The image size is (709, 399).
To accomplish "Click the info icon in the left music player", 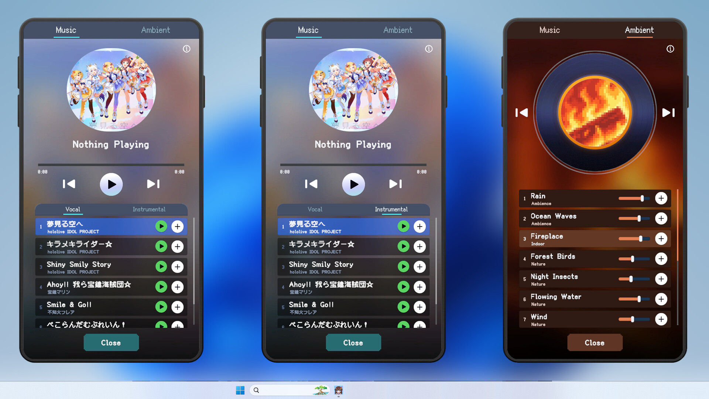I will 186,49.
